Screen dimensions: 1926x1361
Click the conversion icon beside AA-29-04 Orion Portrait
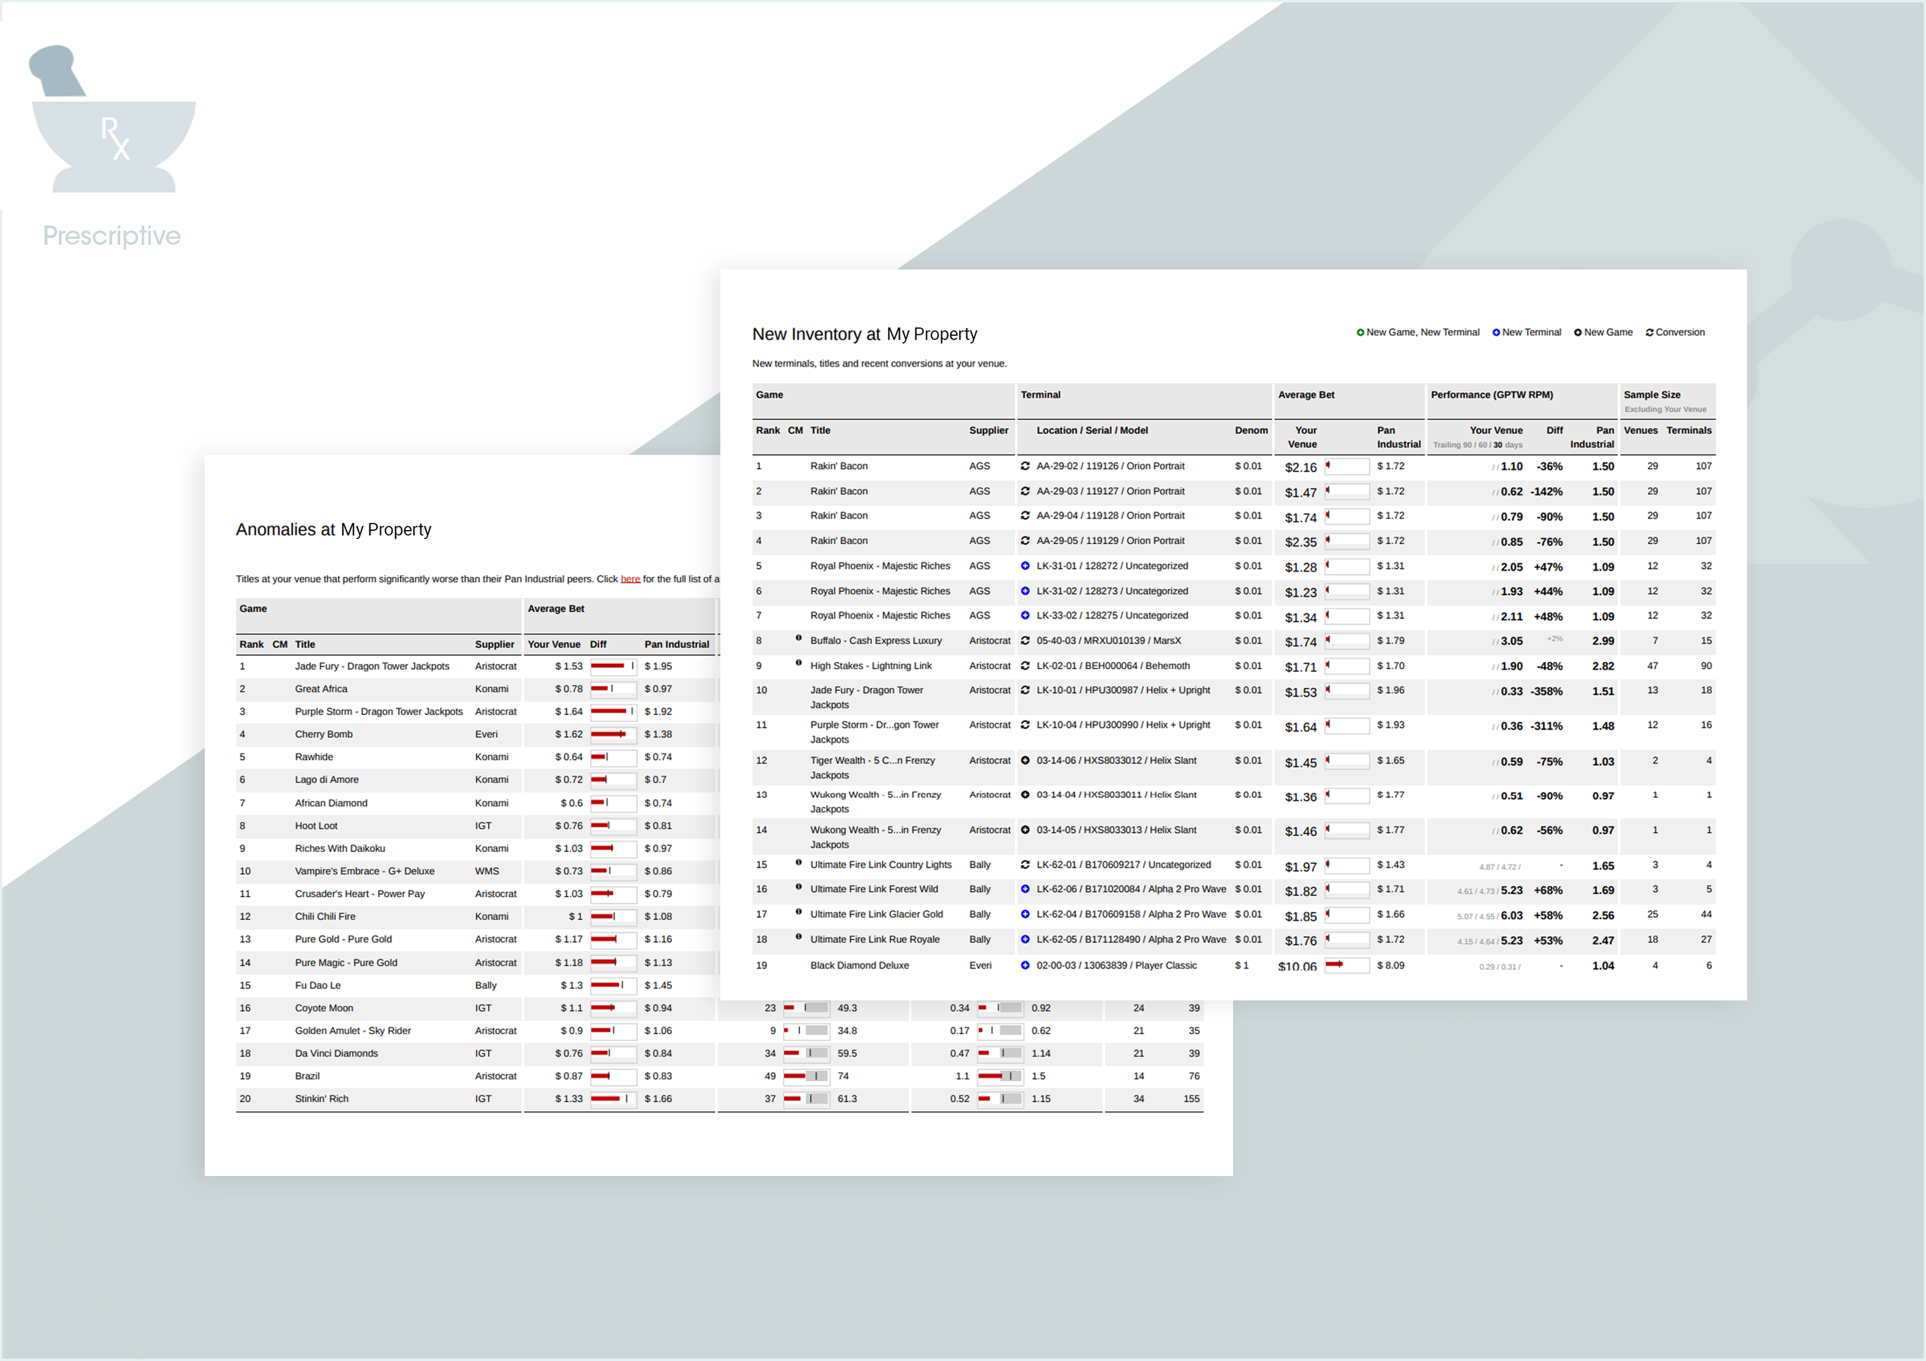pos(1024,516)
